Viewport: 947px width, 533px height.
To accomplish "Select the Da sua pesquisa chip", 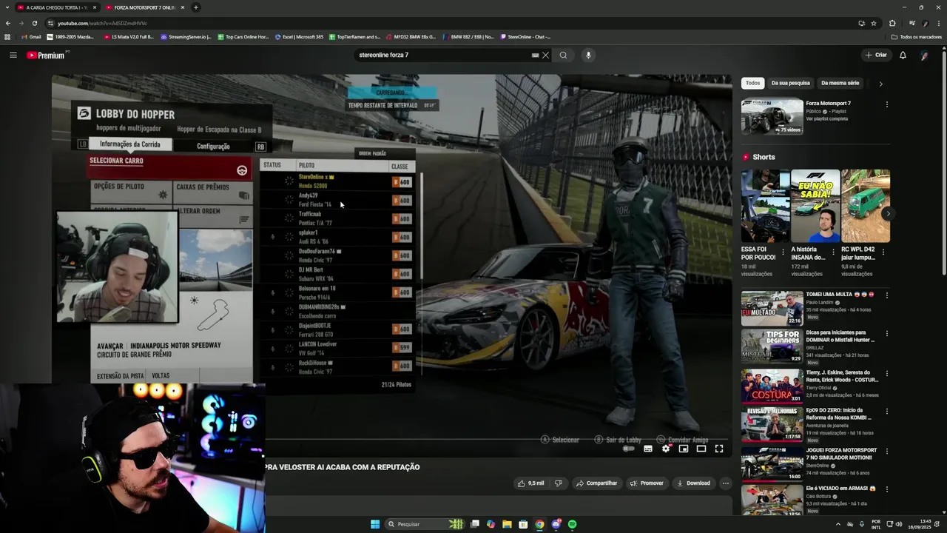I will point(790,83).
